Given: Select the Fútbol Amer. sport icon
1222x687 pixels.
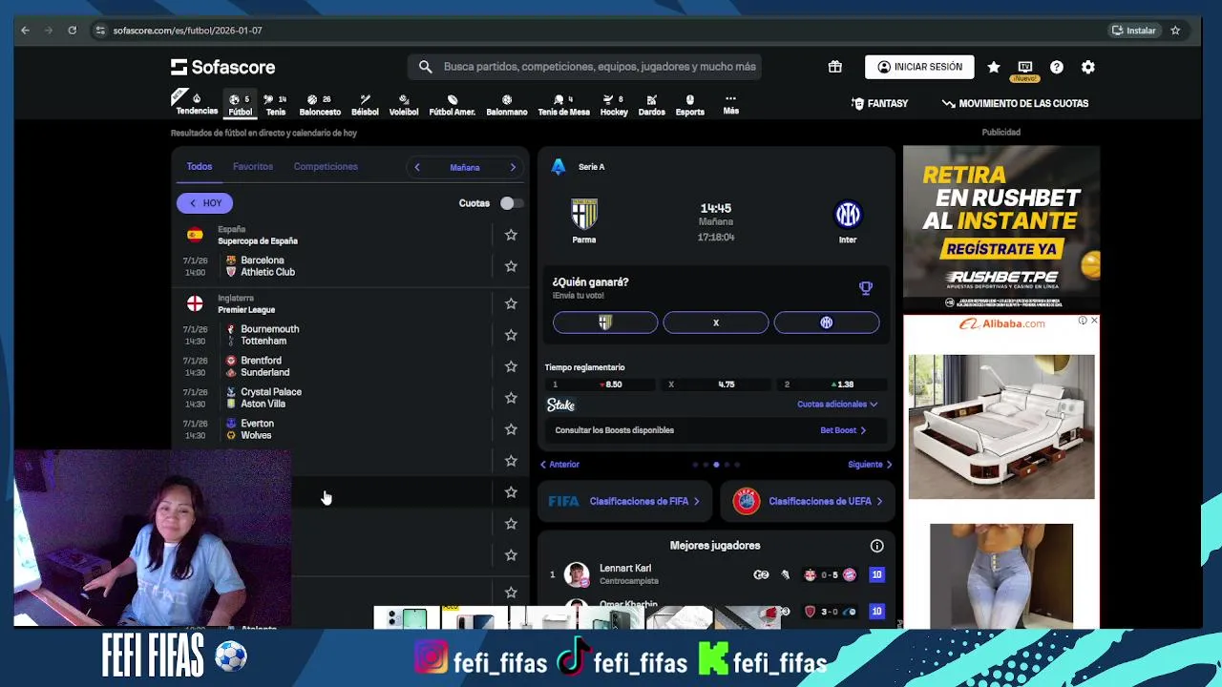Looking at the screenshot, I should pos(453,104).
